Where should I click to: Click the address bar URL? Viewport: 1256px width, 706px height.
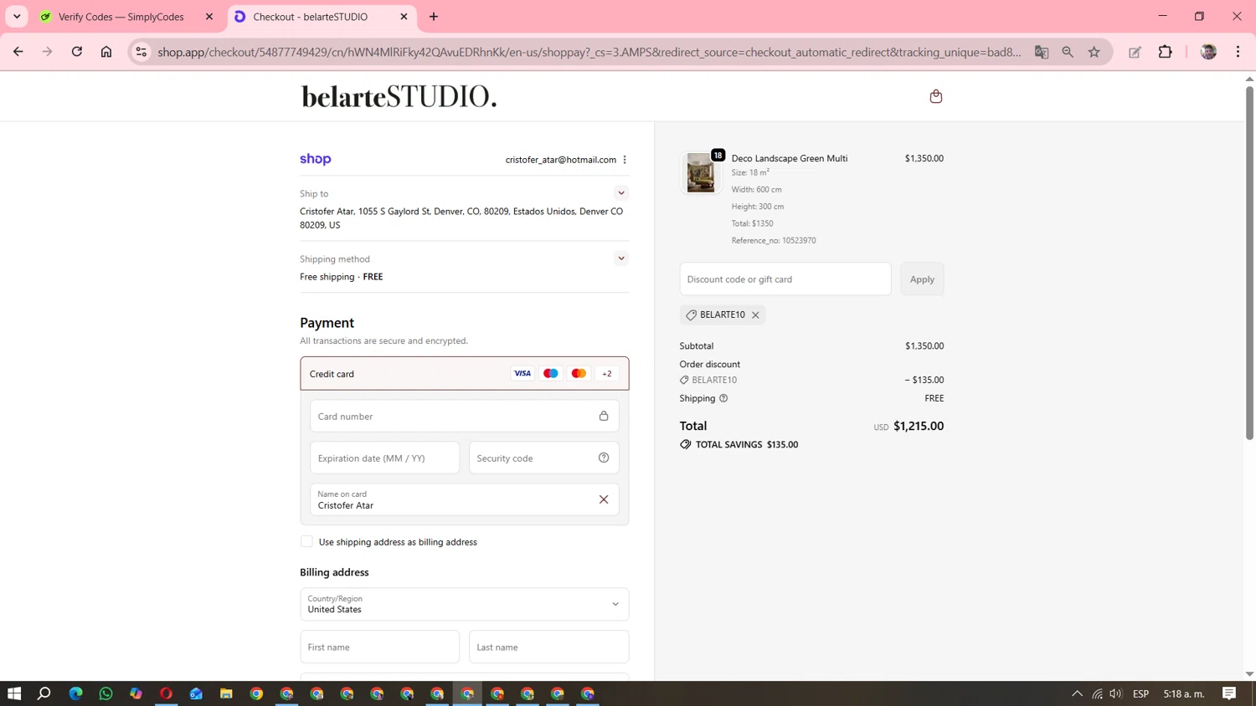589,52
